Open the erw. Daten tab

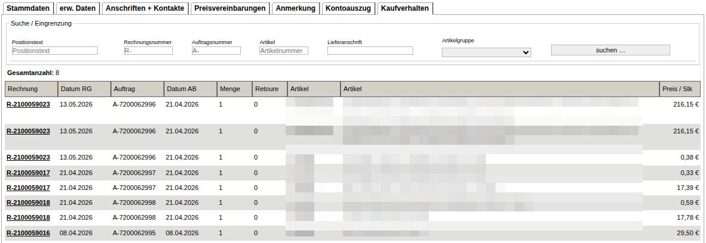pos(78,8)
